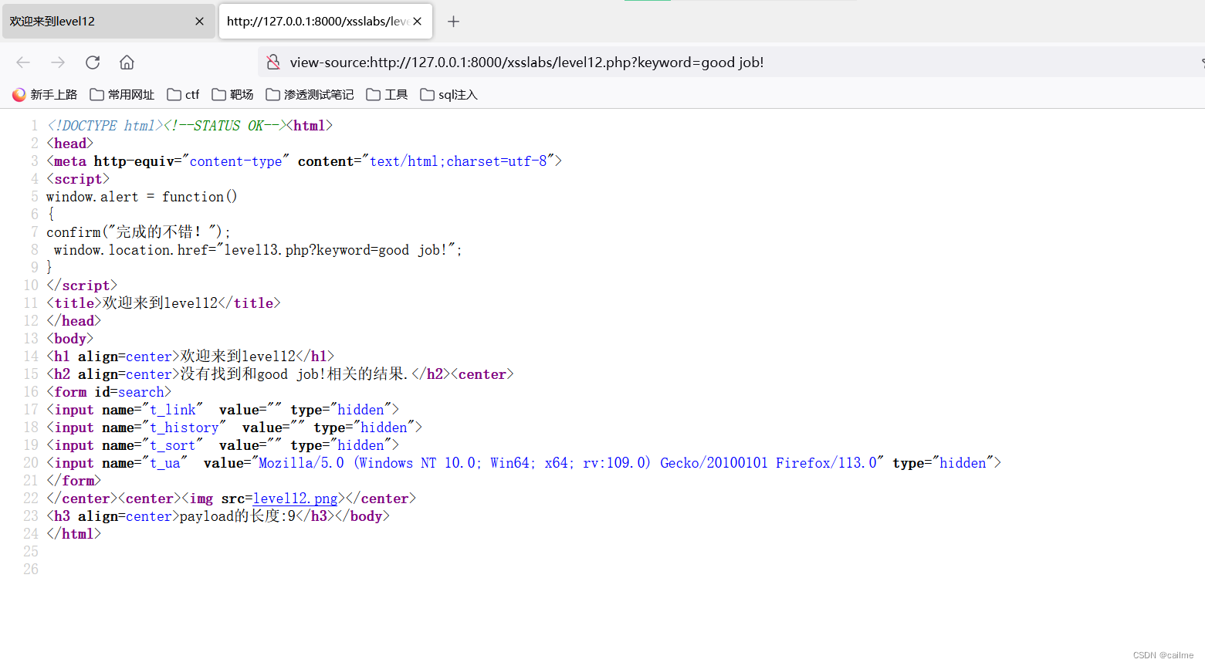Click the title 欢迎来到level12 line

tap(164, 303)
